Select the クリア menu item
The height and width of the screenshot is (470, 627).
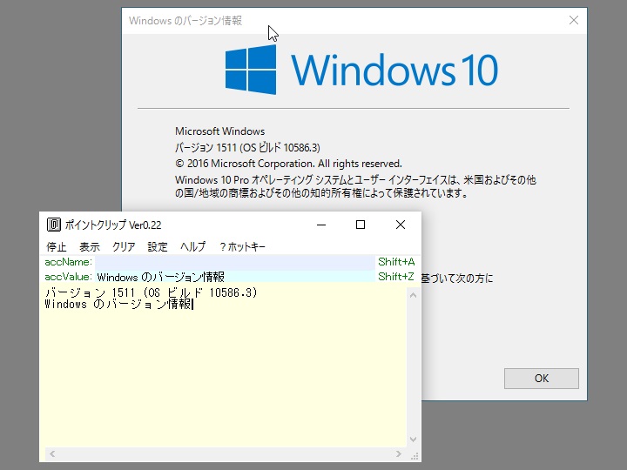coord(124,246)
